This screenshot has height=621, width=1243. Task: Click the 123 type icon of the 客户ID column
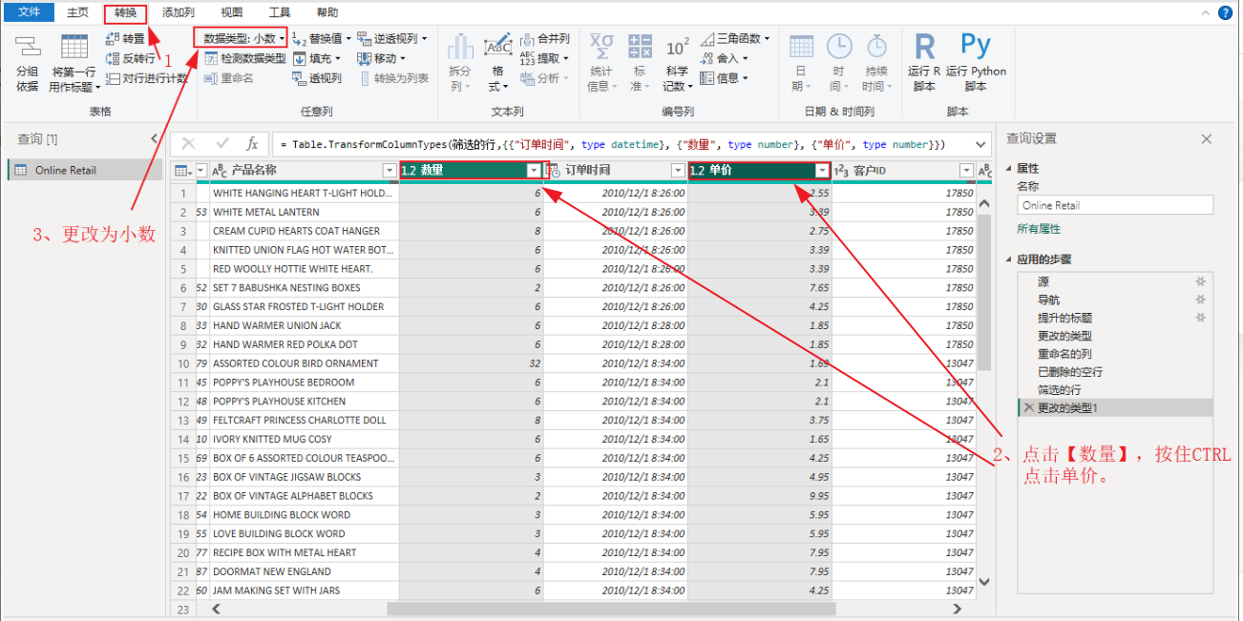841,171
